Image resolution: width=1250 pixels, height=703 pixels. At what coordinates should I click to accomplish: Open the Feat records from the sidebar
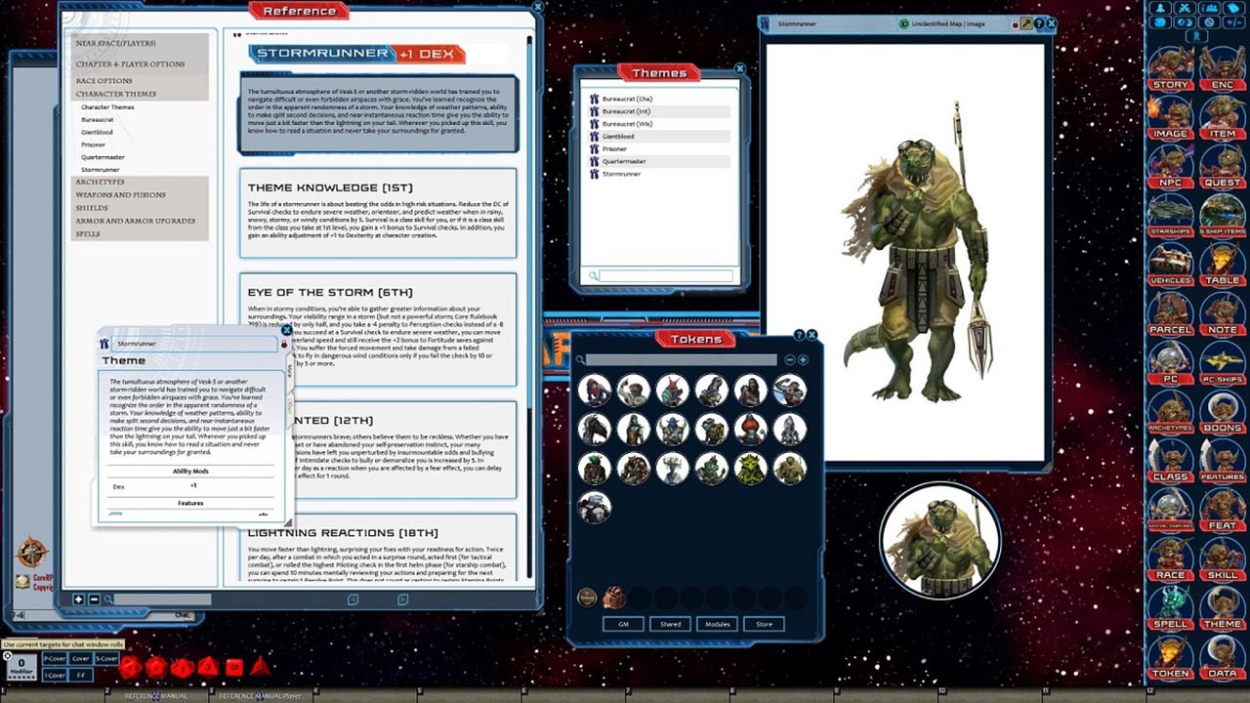click(1224, 518)
